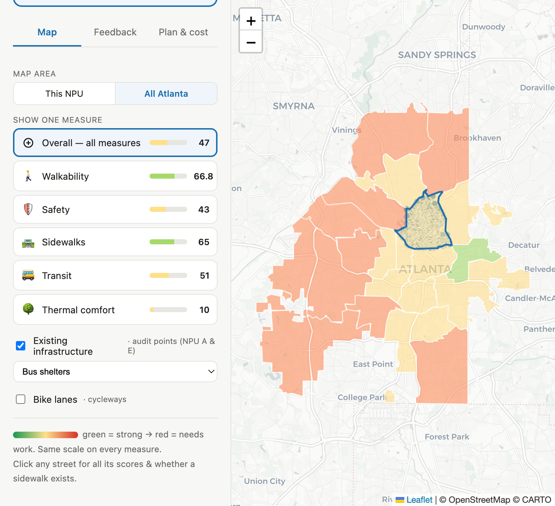
Task: Click the SANDY SPRINGS map label
Action: pyautogui.click(x=437, y=55)
